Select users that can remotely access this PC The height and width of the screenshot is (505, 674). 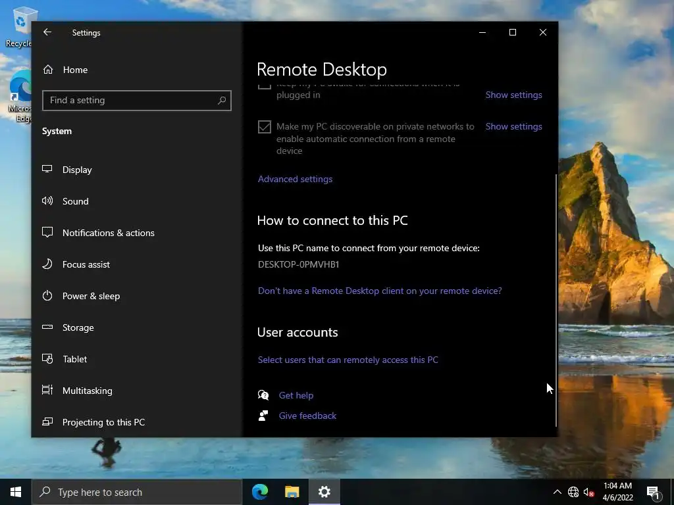[x=348, y=360]
